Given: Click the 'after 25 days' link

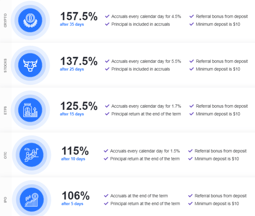Looking at the screenshot, I should coord(72,69).
